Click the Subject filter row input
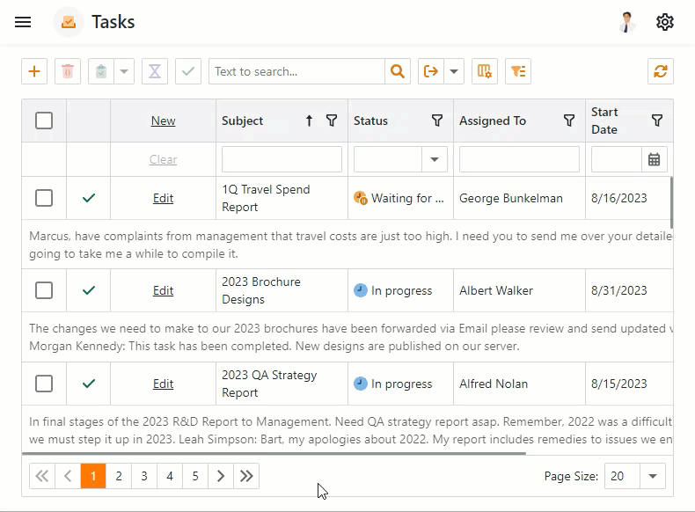Viewport: 695px width, 512px height. [282, 159]
